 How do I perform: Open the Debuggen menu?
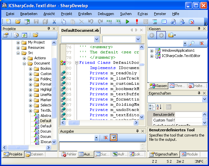(106, 14)
